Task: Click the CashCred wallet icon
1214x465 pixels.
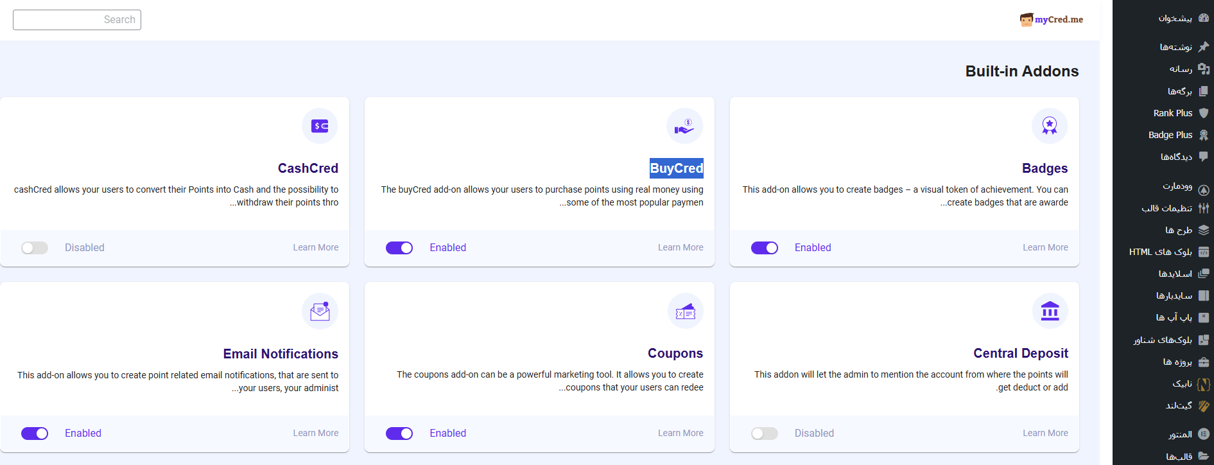Action: click(x=320, y=126)
